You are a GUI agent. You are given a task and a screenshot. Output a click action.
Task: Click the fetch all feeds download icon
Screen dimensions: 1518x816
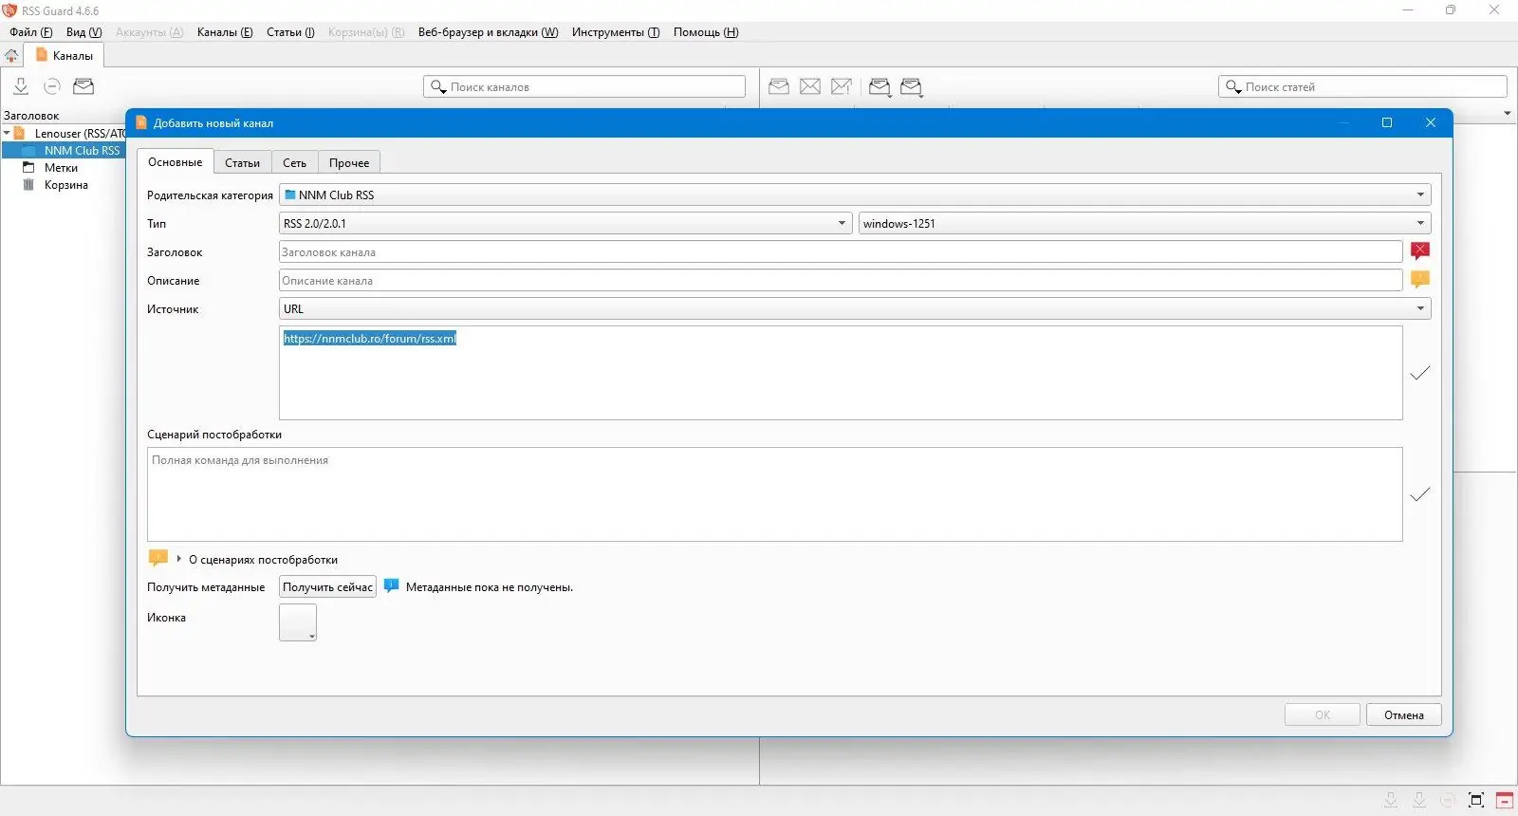point(21,86)
